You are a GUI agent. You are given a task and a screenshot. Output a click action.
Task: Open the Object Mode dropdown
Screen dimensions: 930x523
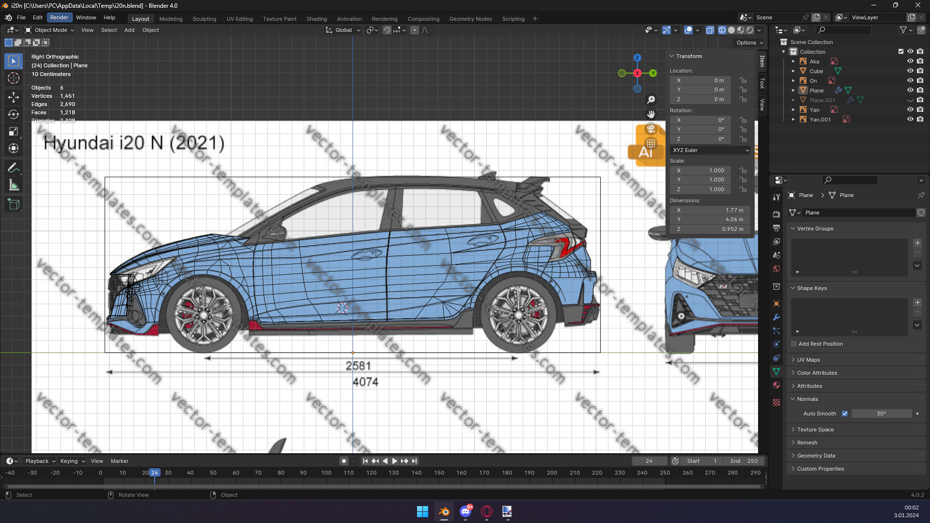pos(50,30)
